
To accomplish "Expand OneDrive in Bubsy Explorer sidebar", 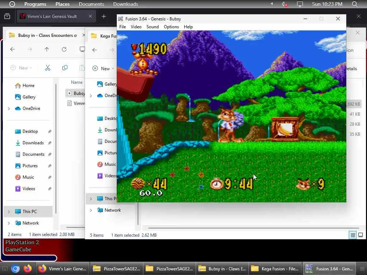I will pyautogui.click(x=9, y=108).
